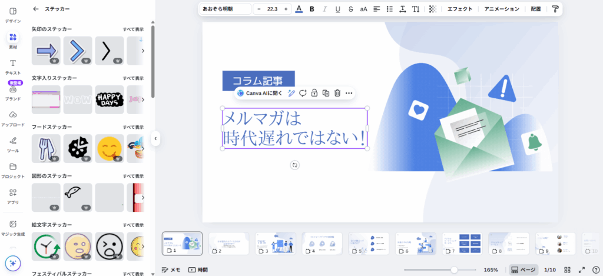Toggle strikethrough formatting
Viewport: 603px width, 276px height.
click(x=351, y=9)
